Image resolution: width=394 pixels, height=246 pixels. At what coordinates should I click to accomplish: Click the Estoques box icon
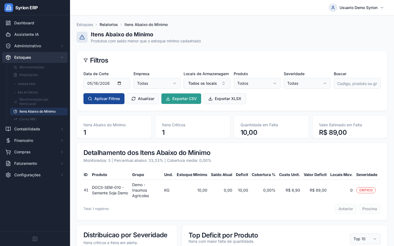(8, 57)
